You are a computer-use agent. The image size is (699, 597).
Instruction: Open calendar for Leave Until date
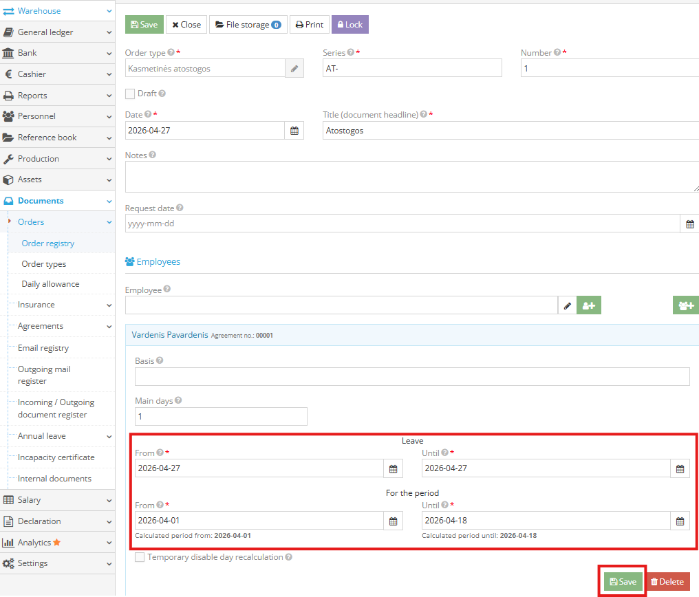(680, 468)
